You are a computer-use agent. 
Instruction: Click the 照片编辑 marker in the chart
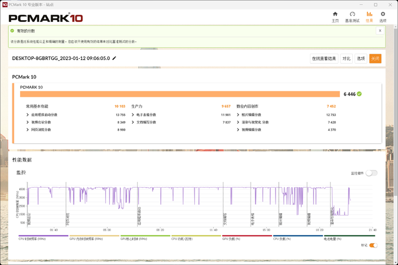280,219
